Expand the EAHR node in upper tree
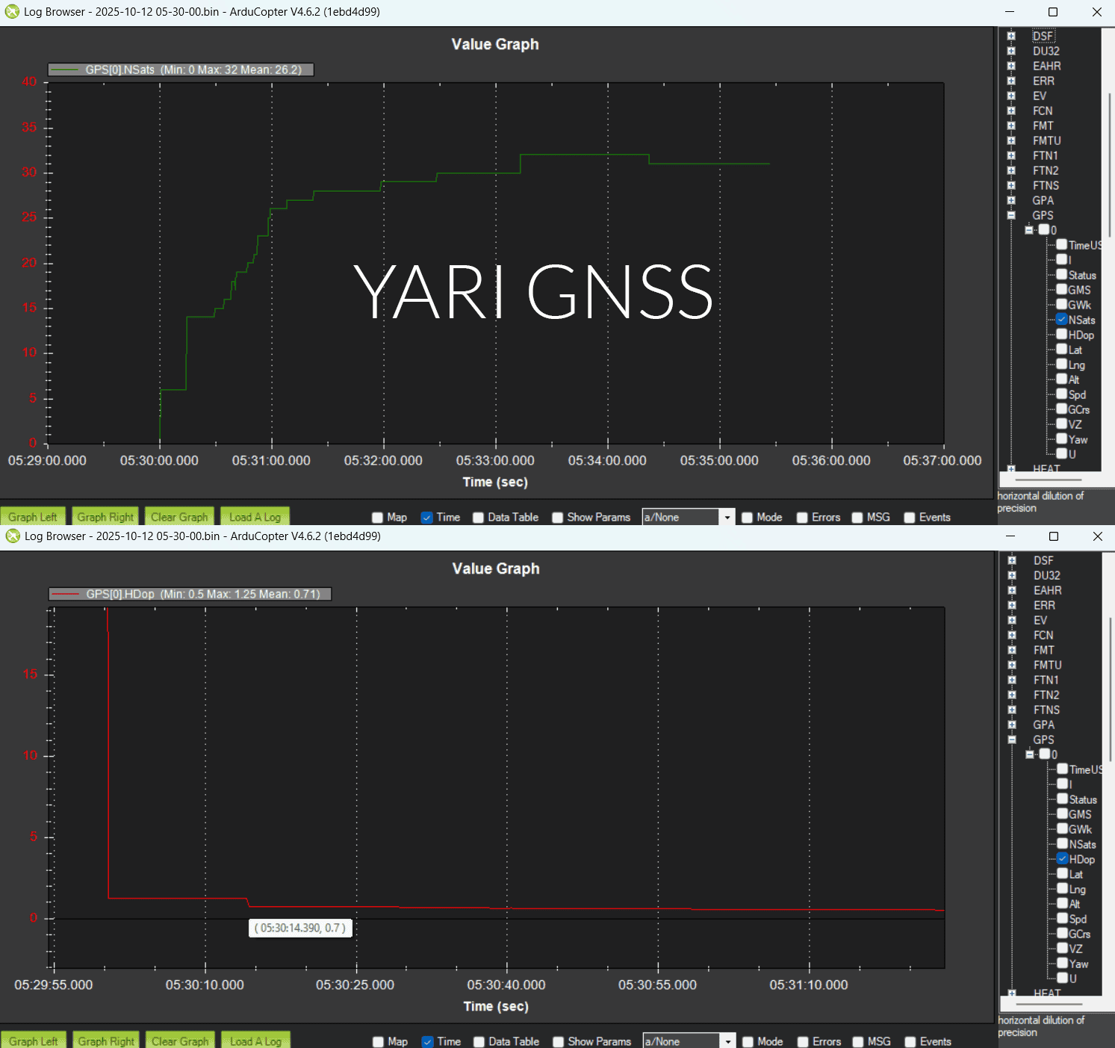 click(x=1011, y=66)
